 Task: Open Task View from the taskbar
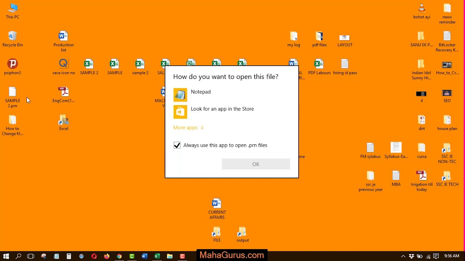(x=31, y=256)
